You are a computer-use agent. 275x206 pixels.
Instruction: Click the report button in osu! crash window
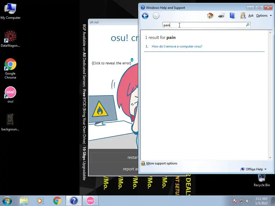click(114, 169)
